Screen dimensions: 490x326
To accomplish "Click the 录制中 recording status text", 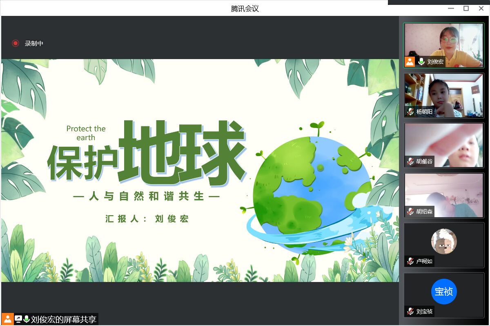I will pos(34,43).
